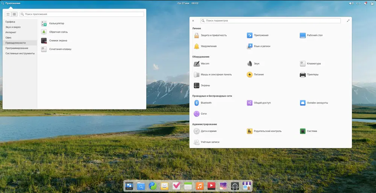Click the date and time in the top panel

[x=188, y=3]
